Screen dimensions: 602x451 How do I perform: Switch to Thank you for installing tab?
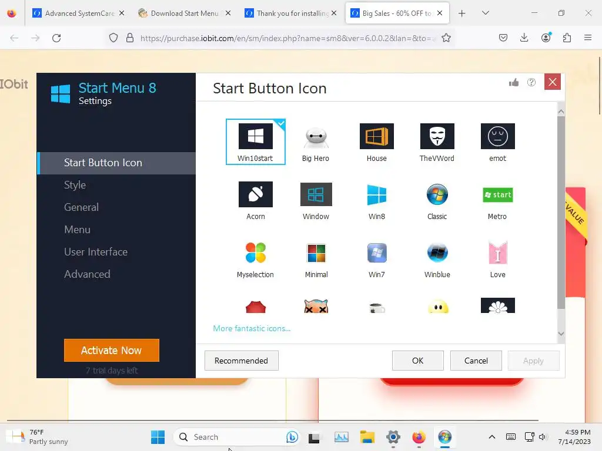290,14
